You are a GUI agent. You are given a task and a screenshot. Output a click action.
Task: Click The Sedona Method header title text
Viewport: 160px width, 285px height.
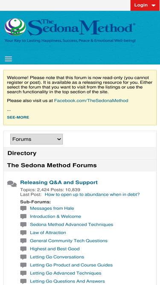(81, 27)
